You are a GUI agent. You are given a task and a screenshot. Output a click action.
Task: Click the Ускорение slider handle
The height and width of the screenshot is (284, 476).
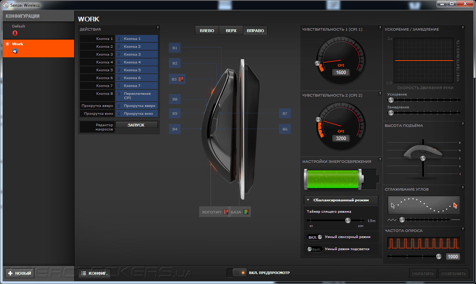point(391,100)
